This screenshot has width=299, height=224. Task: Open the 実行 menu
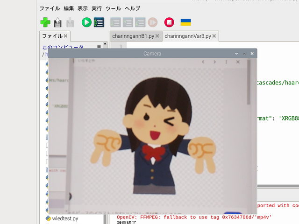[97, 8]
